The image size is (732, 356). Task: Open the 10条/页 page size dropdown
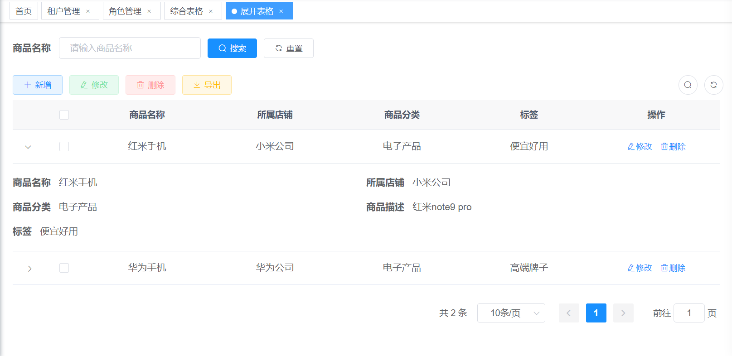click(x=511, y=313)
